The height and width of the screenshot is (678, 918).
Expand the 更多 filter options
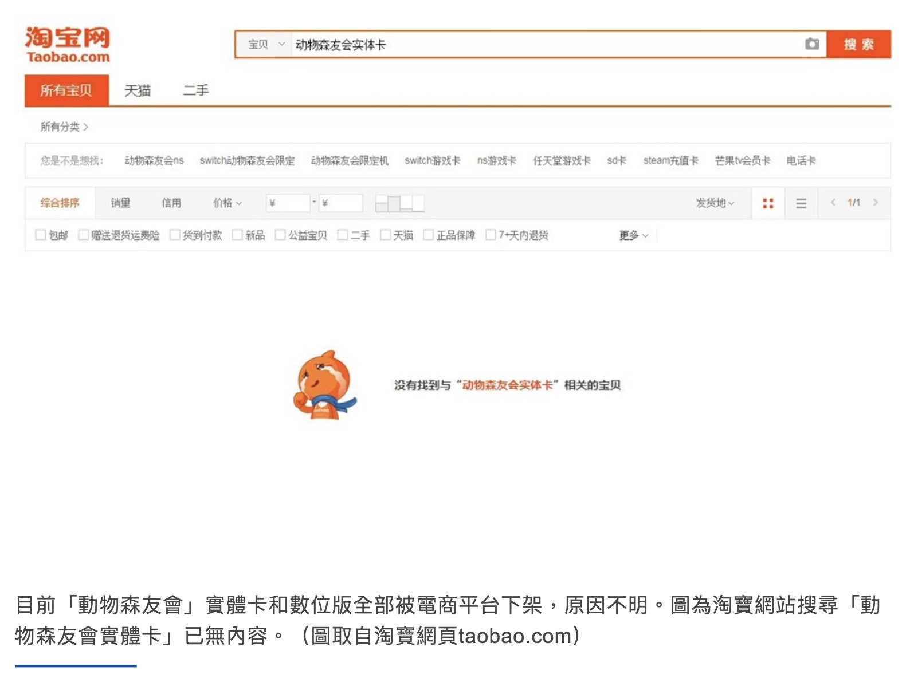pyautogui.click(x=634, y=235)
